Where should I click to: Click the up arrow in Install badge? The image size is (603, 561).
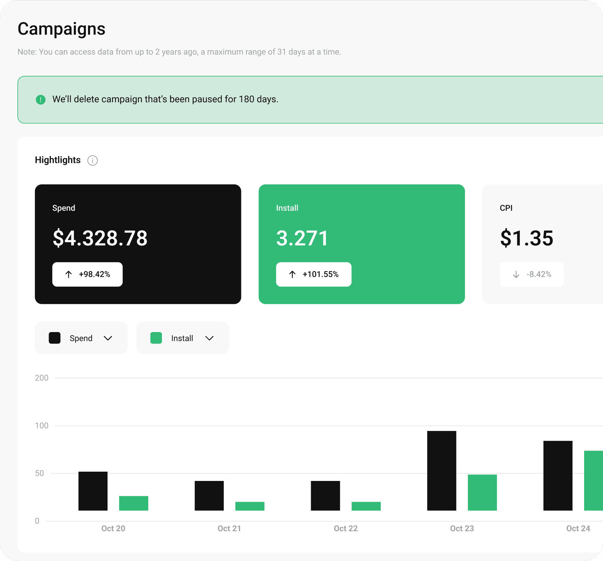(292, 274)
